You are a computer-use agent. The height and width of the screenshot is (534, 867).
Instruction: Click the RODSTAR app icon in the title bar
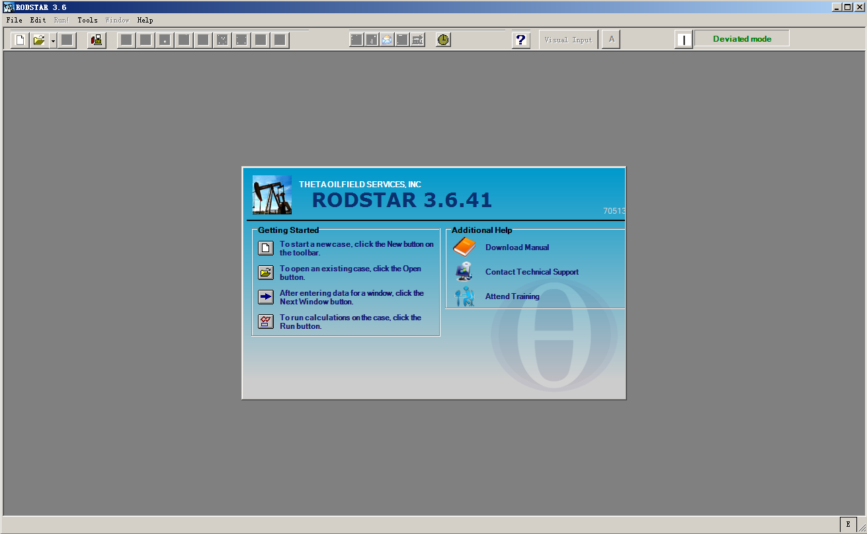tap(9, 7)
